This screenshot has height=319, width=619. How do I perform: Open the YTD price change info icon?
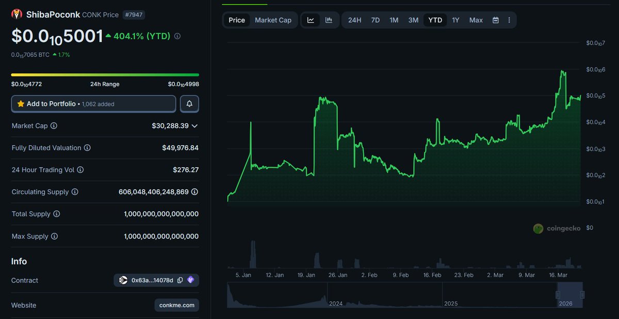[177, 36]
